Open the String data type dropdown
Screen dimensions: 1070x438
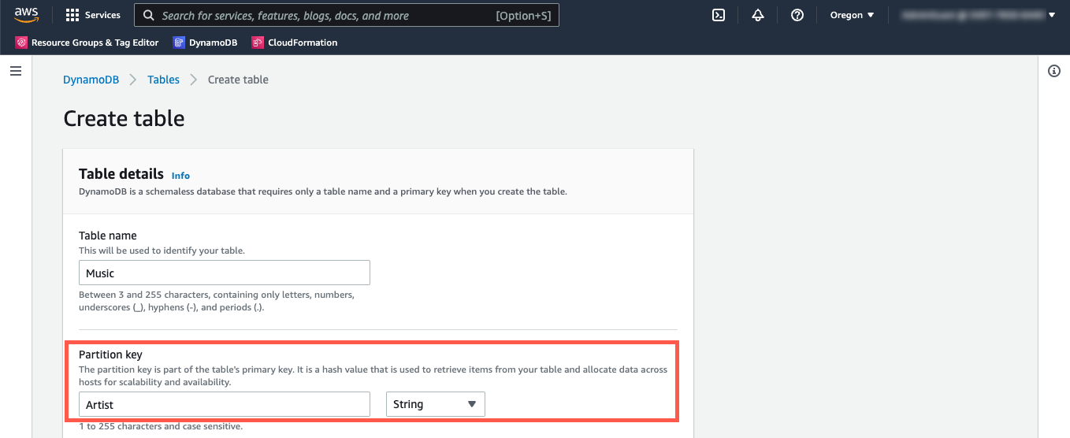[x=435, y=404]
